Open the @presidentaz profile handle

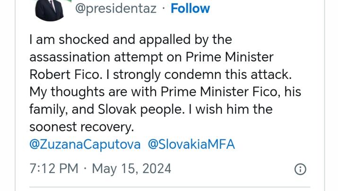click(x=116, y=9)
